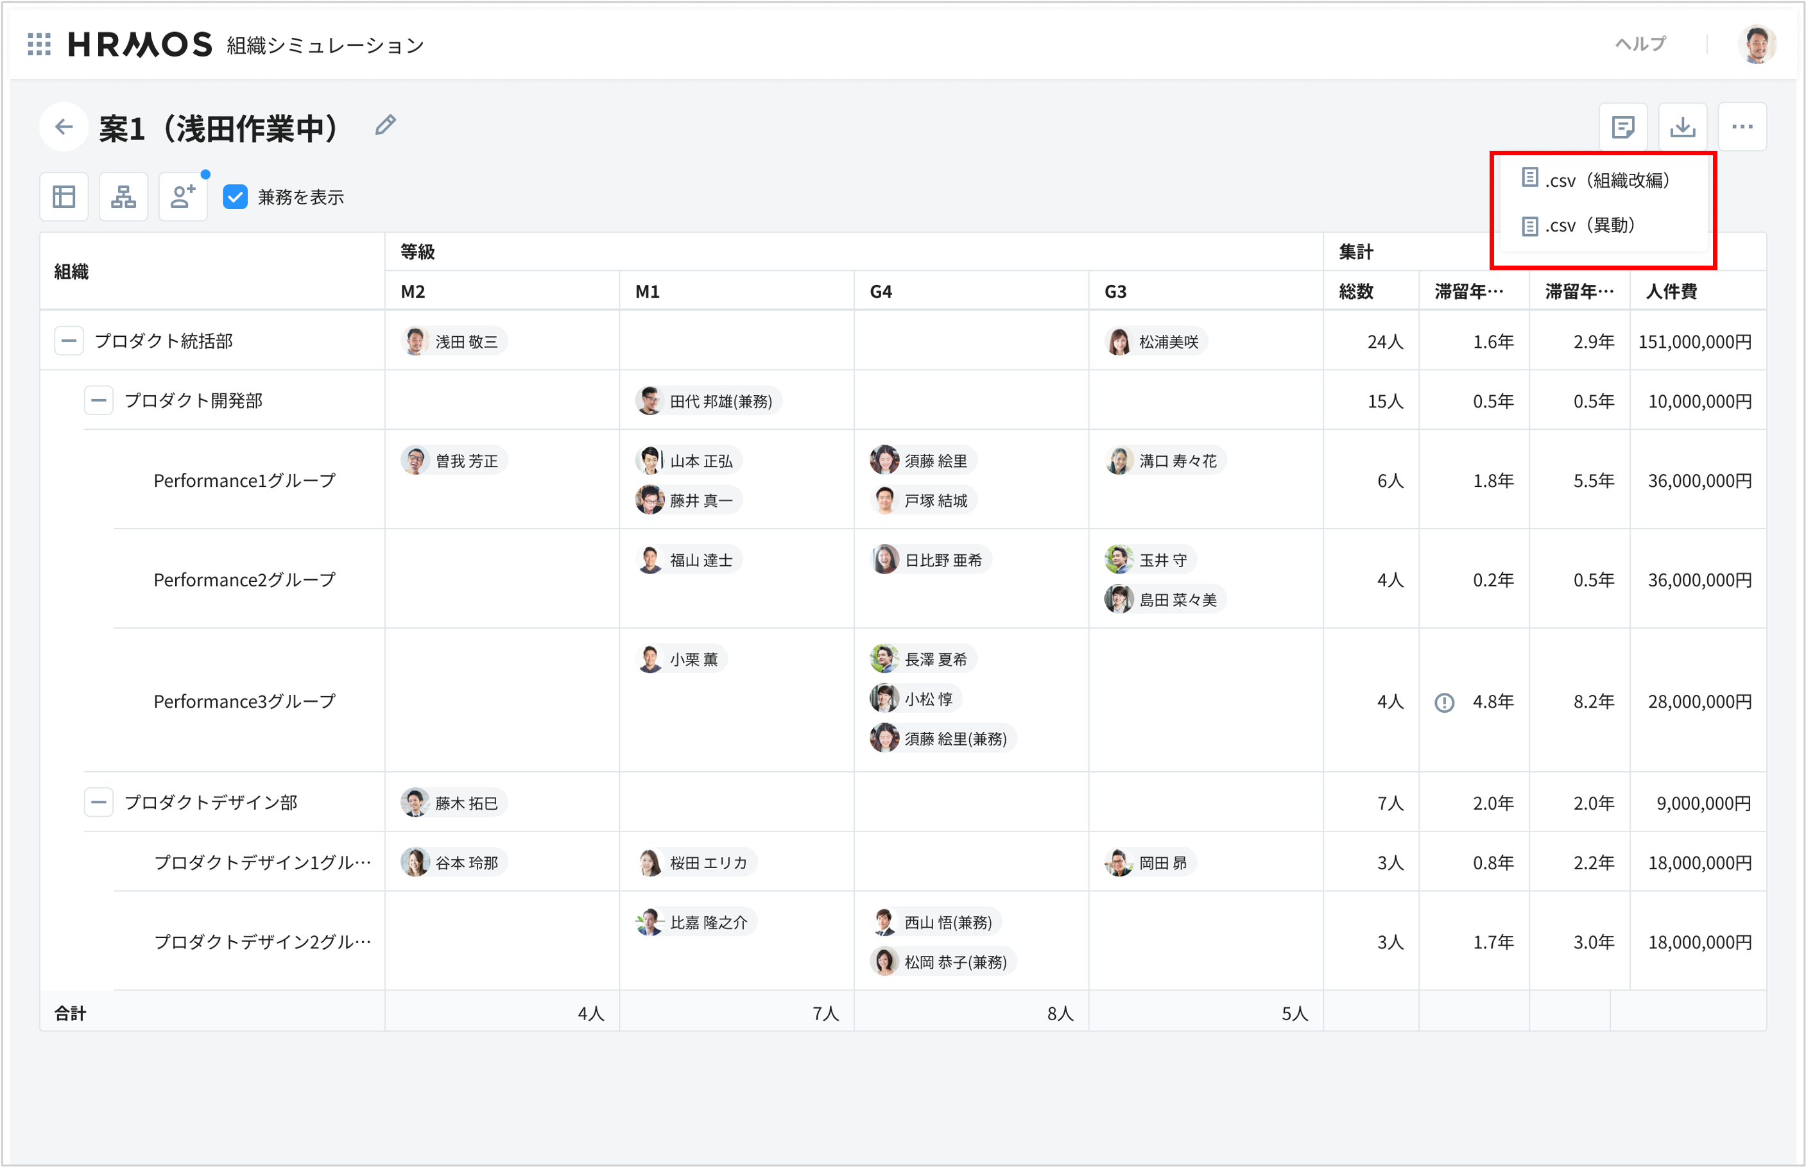Click the pencil edit icon next to 案1
Image resolution: width=1806 pixels, height=1167 pixels.
(385, 125)
